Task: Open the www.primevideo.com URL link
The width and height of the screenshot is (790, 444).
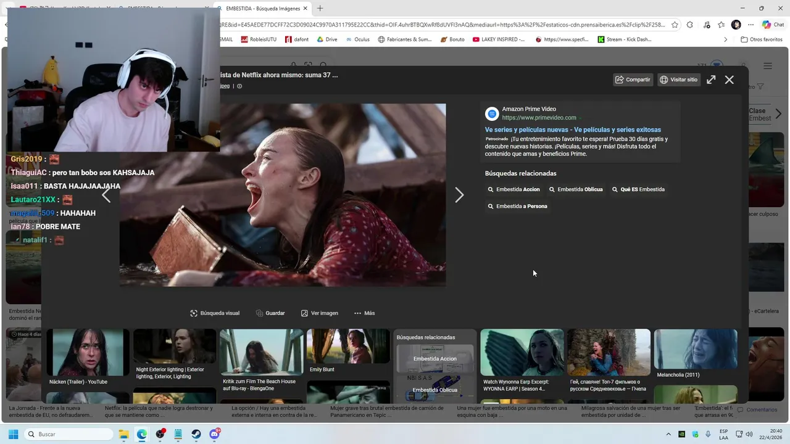Action: point(539,118)
